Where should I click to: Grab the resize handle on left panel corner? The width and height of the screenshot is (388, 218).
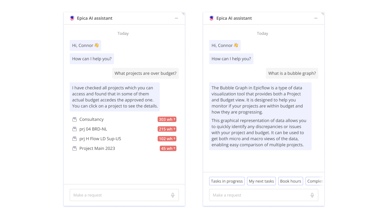coord(183,14)
